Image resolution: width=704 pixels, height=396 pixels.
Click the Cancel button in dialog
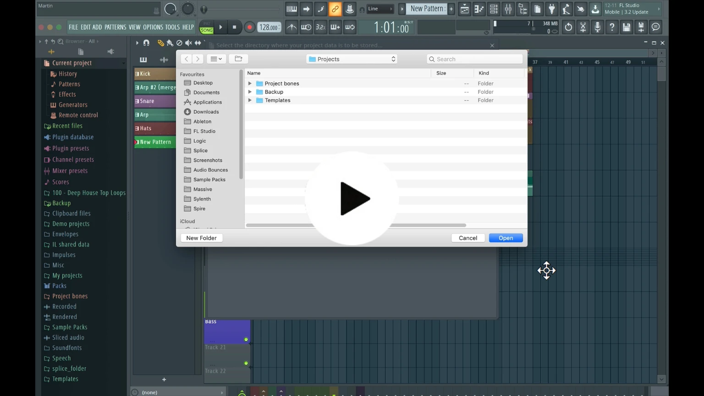pyautogui.click(x=468, y=238)
